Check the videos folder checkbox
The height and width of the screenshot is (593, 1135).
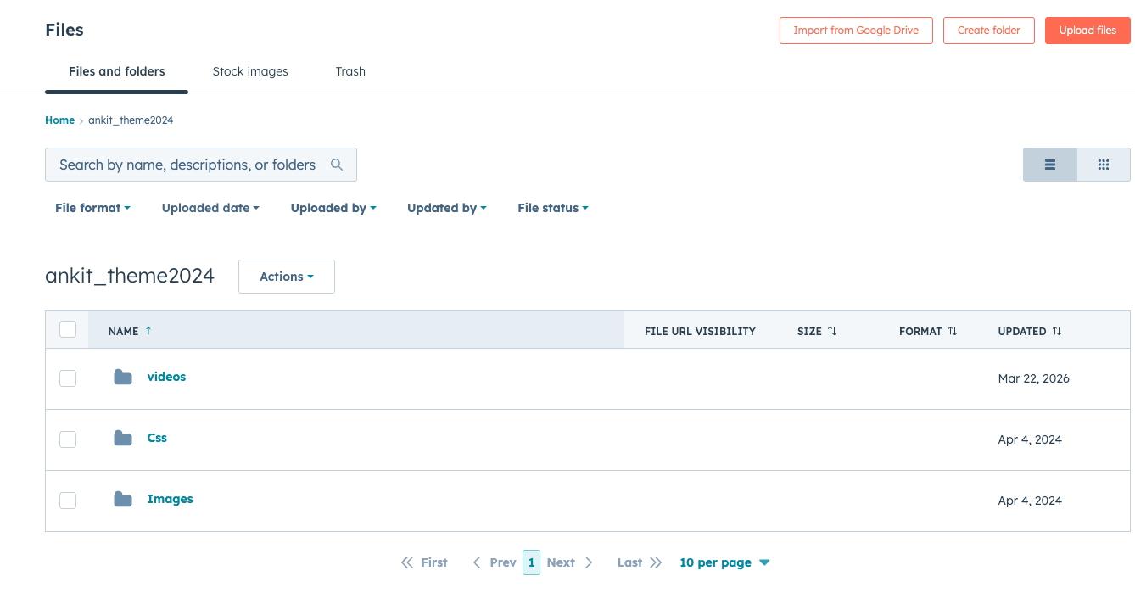coord(68,378)
